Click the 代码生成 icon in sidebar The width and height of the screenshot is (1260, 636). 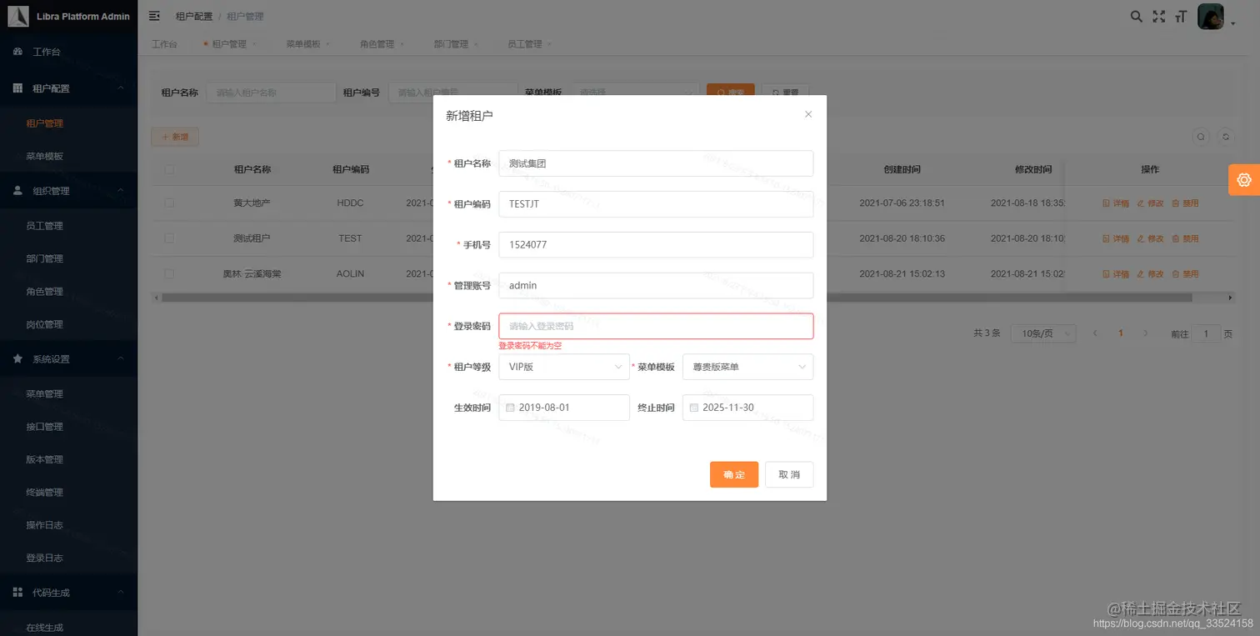click(x=17, y=592)
